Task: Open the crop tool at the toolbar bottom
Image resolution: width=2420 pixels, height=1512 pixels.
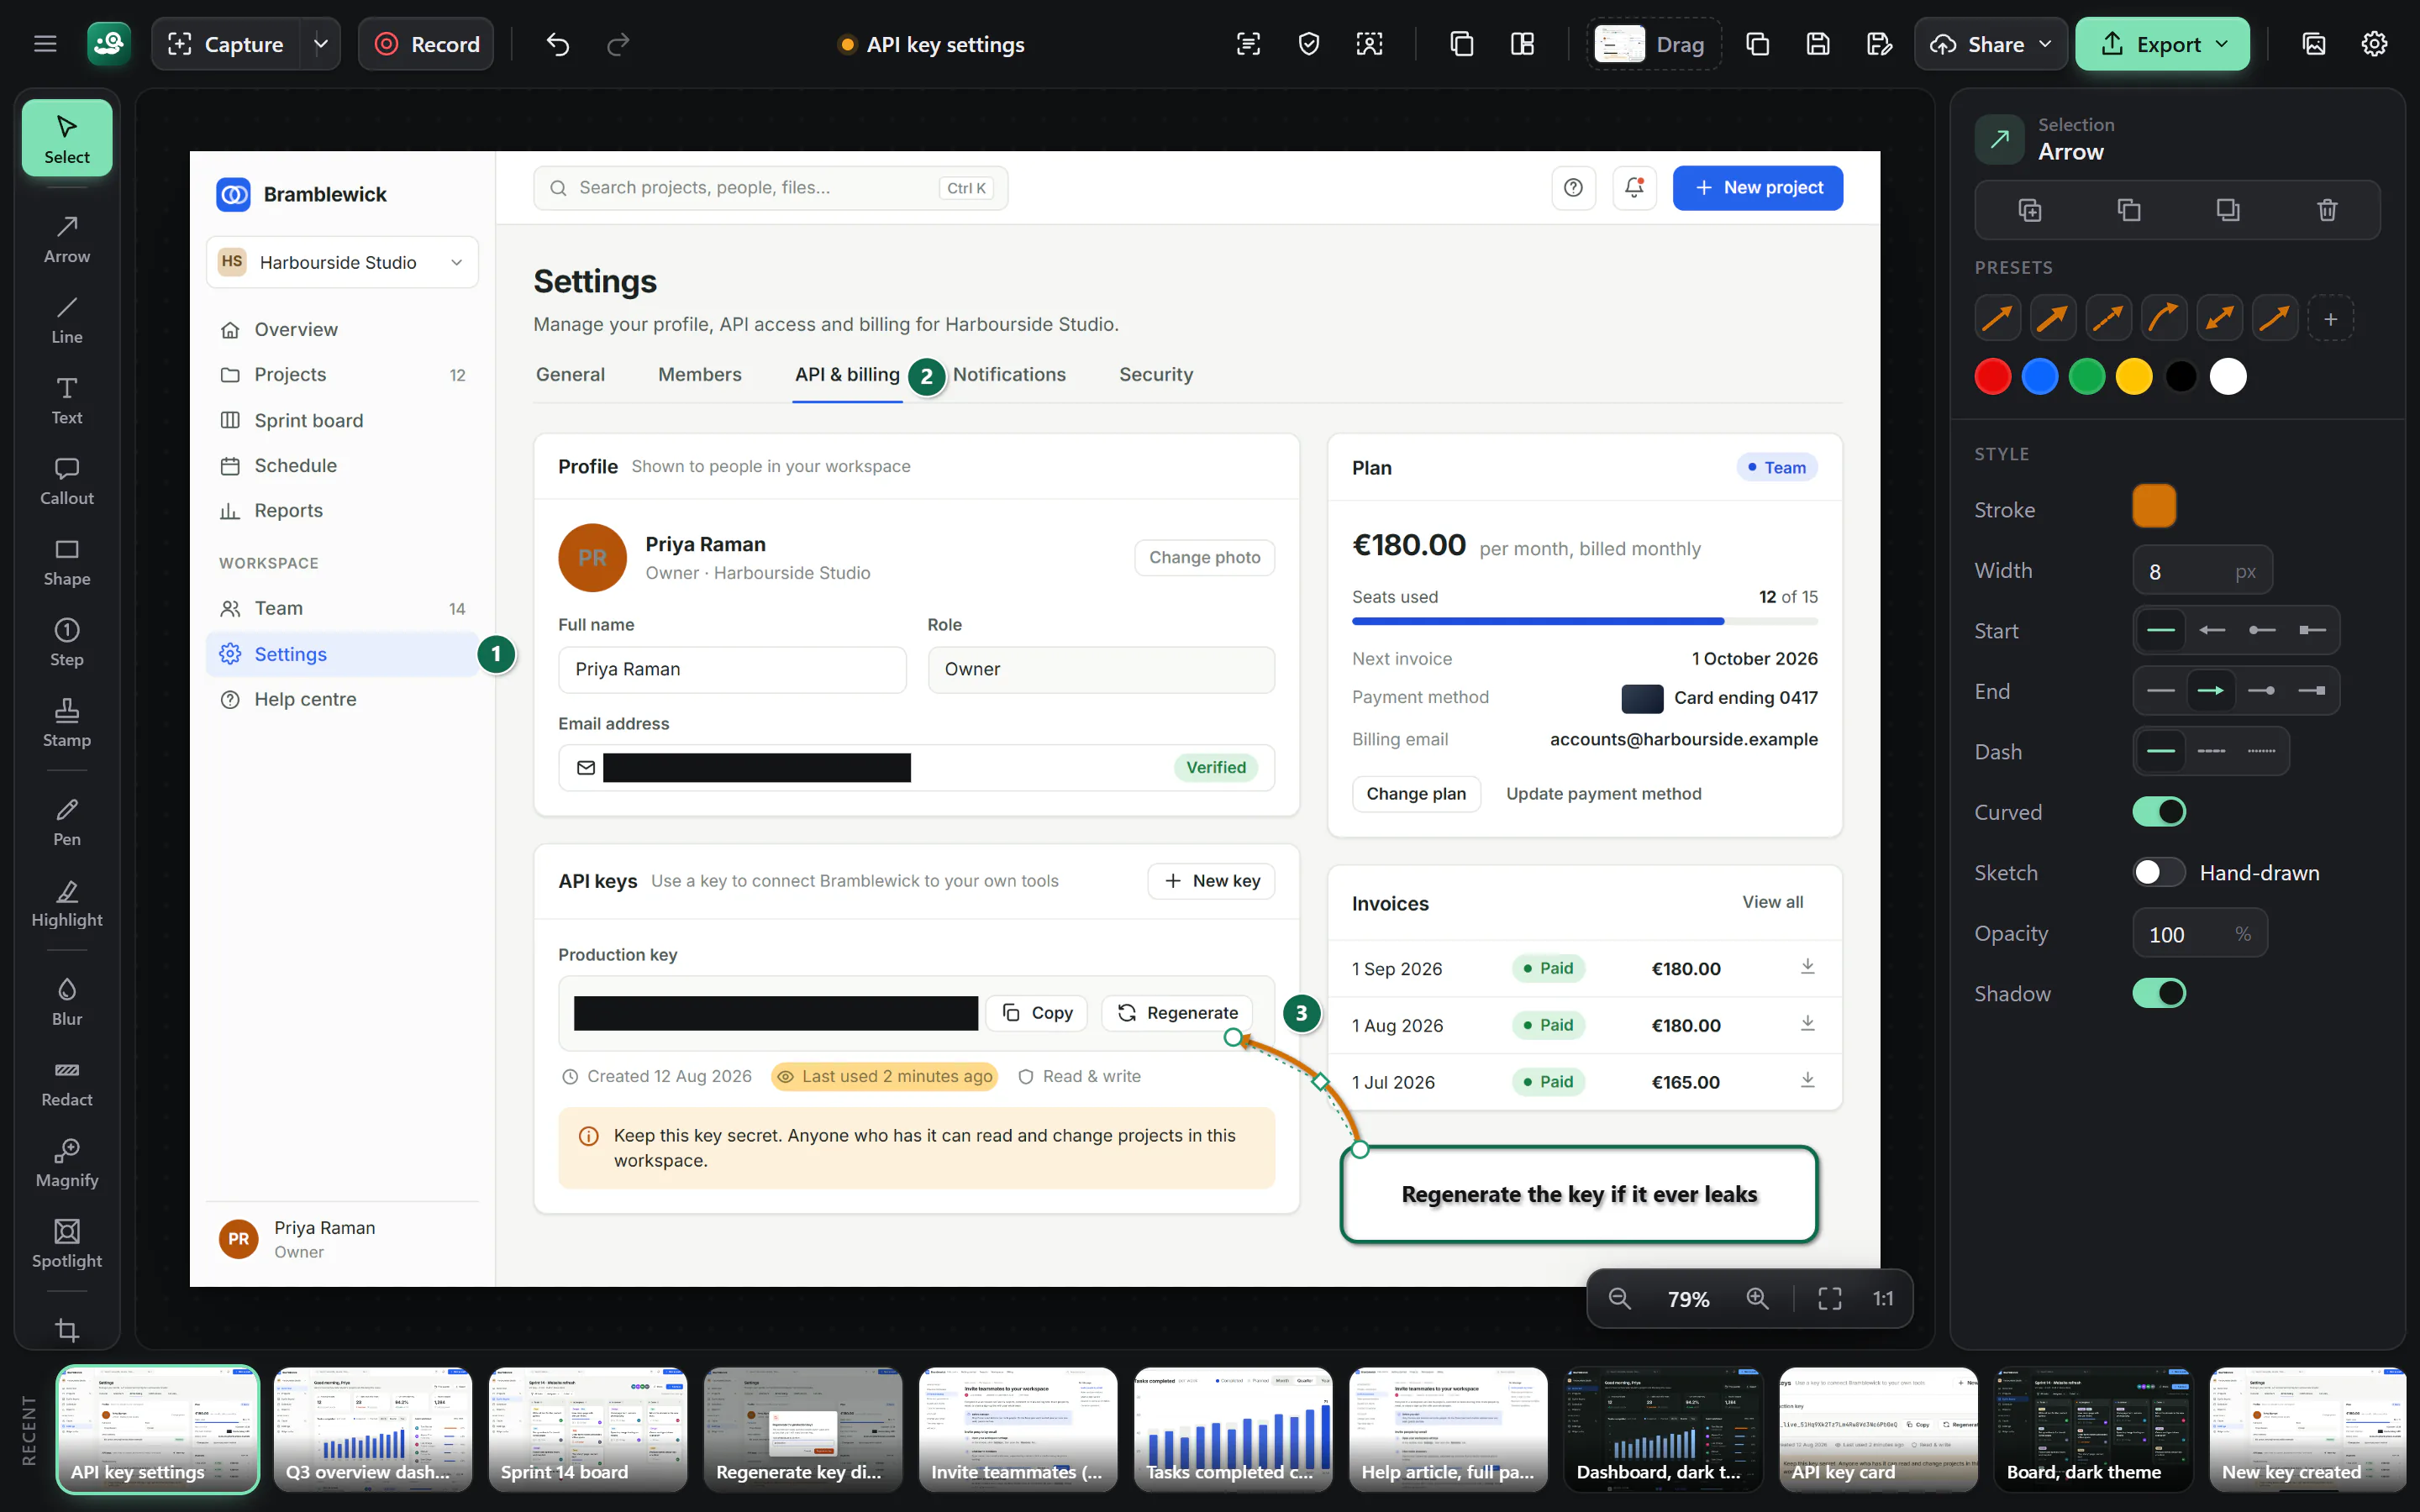Action: pyautogui.click(x=67, y=1330)
